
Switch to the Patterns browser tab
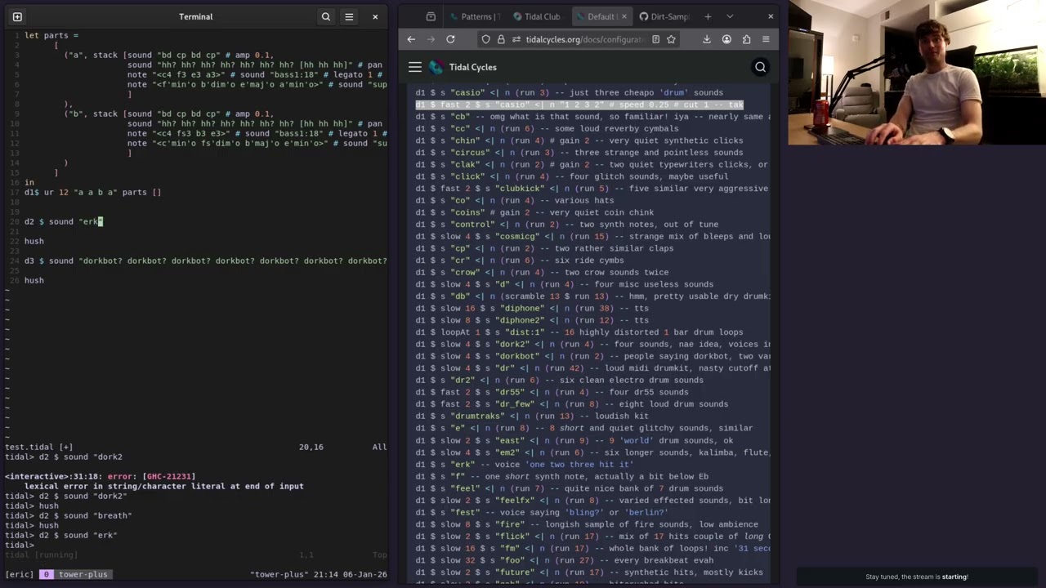pos(475,16)
